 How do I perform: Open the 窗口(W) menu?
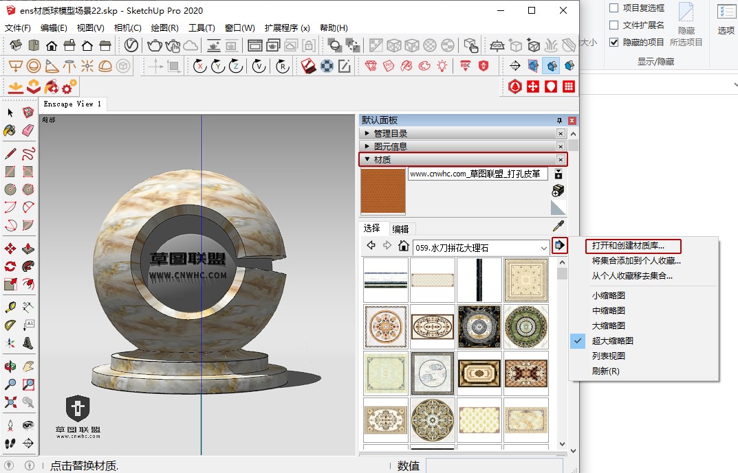click(239, 27)
